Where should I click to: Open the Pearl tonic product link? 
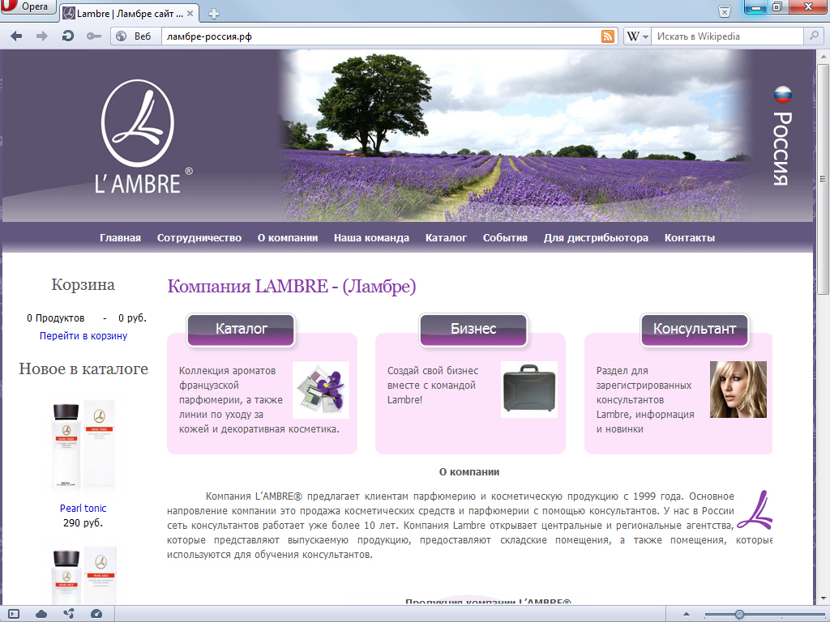point(83,509)
